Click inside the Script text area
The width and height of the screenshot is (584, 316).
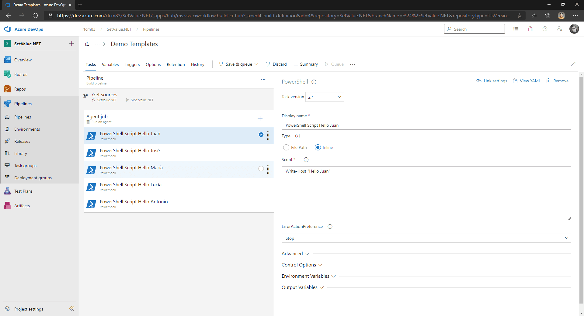[x=426, y=193]
